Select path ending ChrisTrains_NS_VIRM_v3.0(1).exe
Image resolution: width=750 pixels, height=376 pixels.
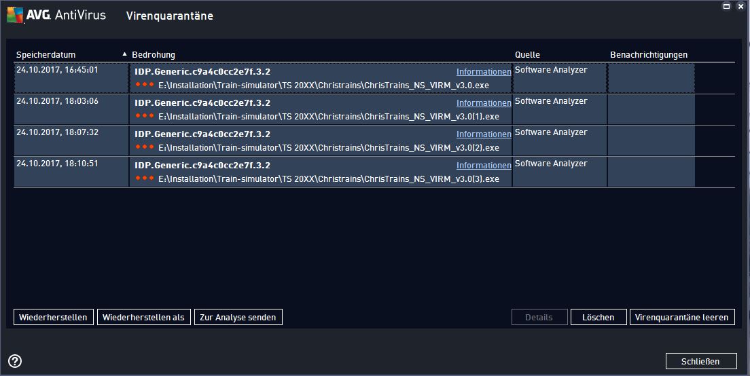tap(329, 116)
